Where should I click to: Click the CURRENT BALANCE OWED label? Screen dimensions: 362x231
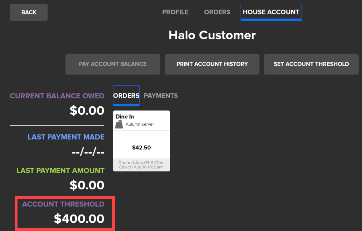click(x=57, y=96)
